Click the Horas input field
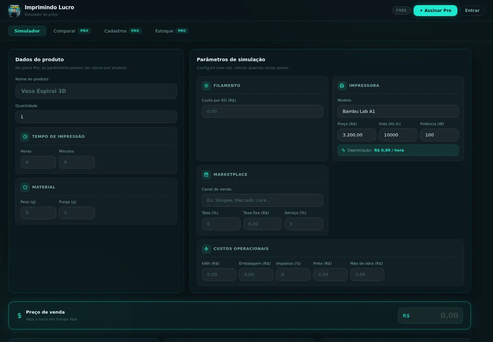This screenshot has width=493, height=342. (x=38, y=162)
